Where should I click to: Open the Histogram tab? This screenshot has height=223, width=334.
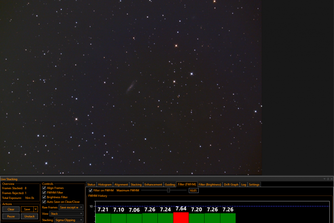(105, 185)
